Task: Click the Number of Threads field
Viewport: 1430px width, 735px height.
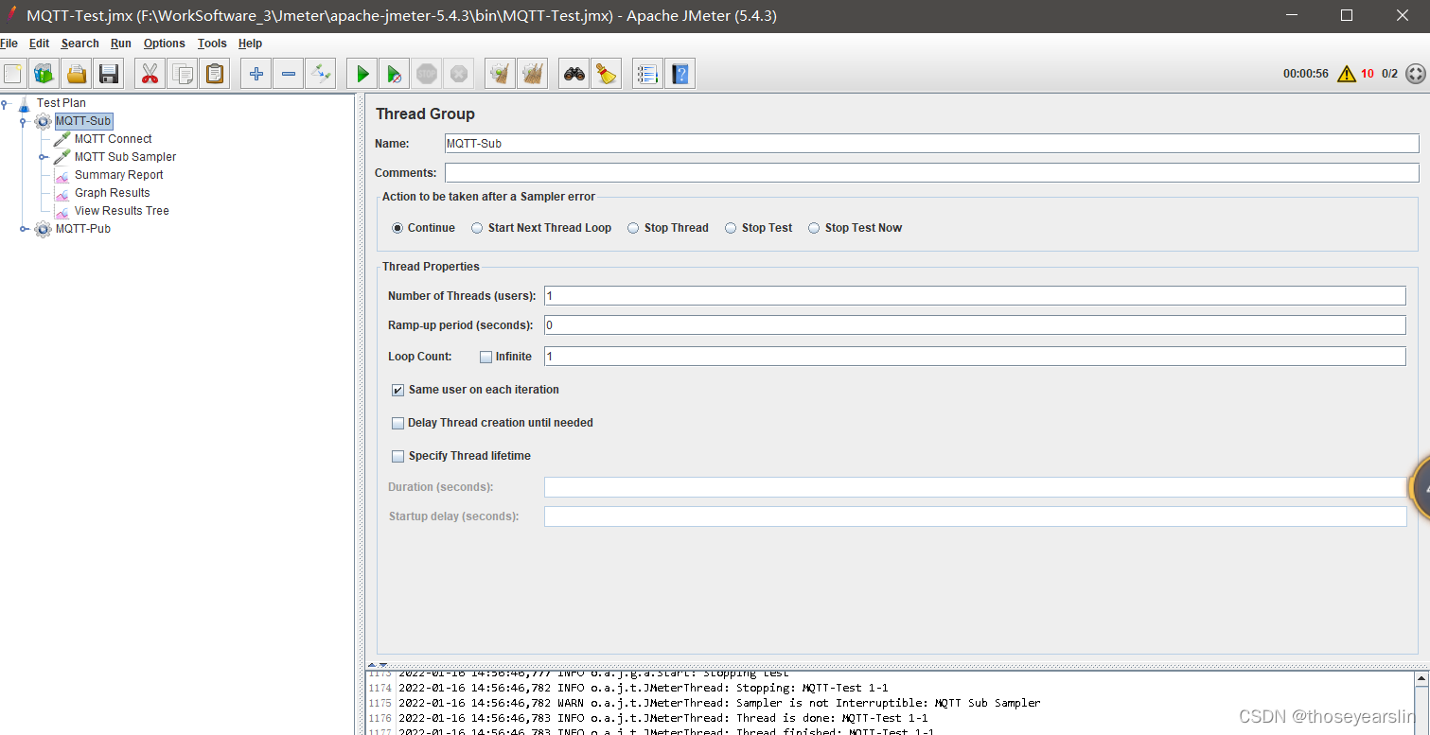Action: 975,296
